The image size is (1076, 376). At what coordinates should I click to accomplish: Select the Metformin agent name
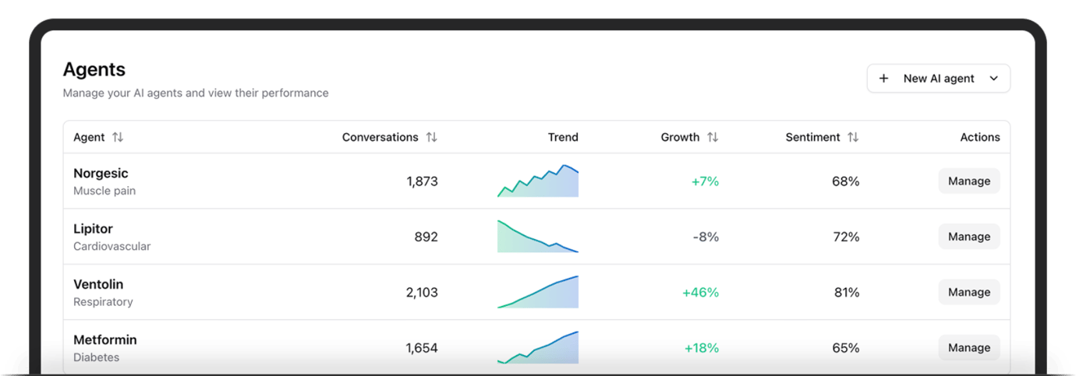pos(104,340)
